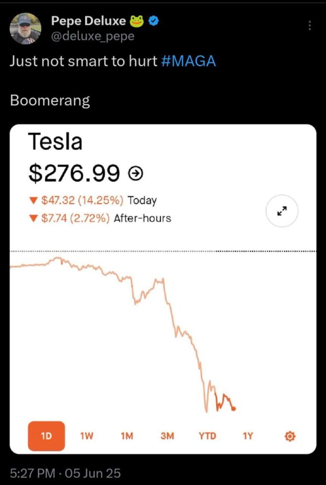Click the arrow icon next to $276.99
326x485 pixels.
135,174
